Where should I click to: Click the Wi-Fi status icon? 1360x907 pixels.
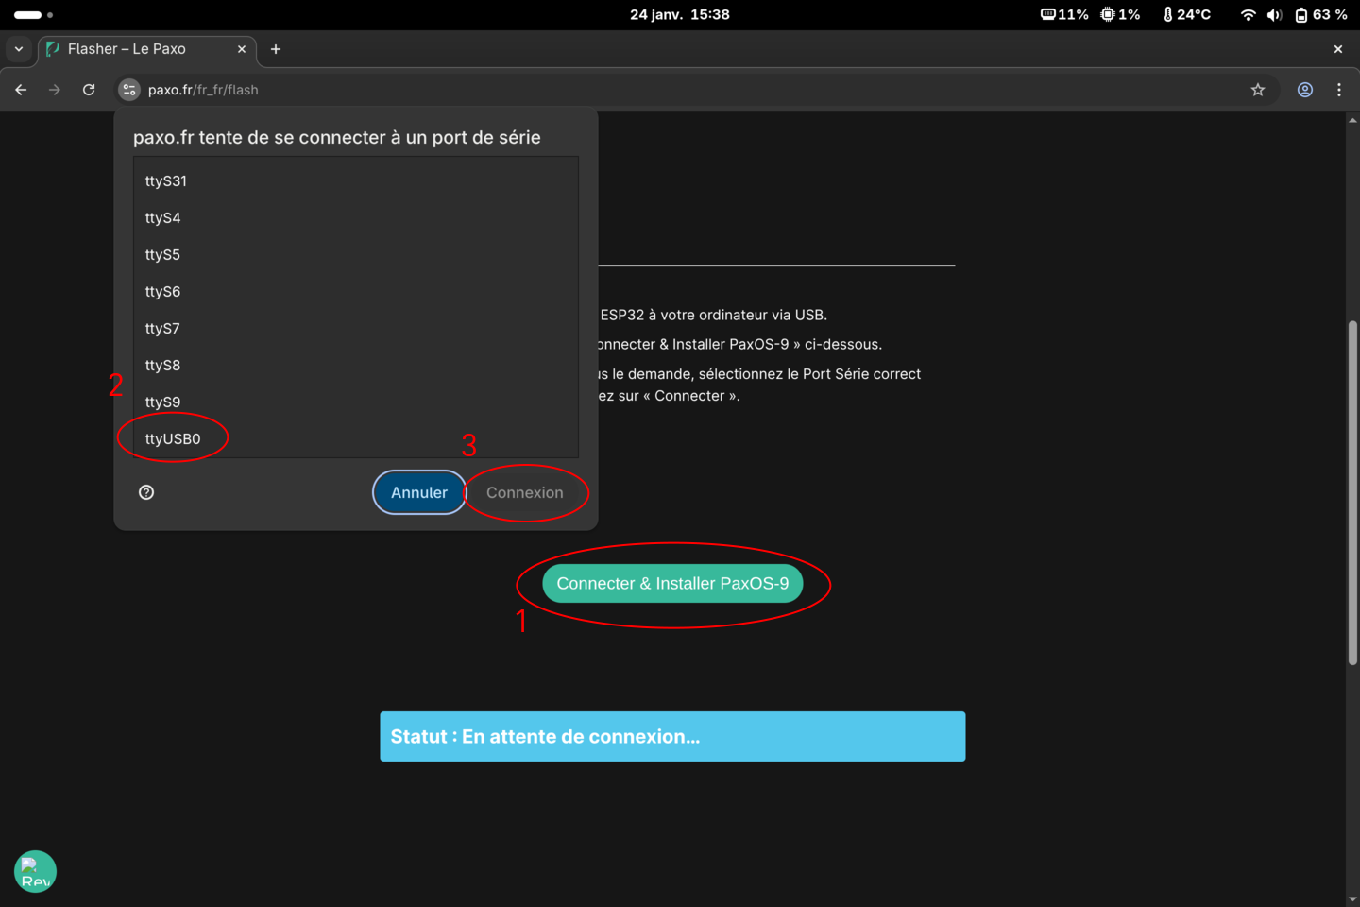[1248, 14]
